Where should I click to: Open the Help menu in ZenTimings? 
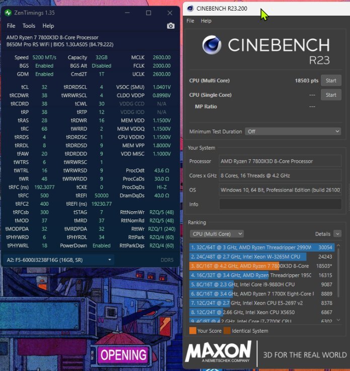tap(48, 26)
